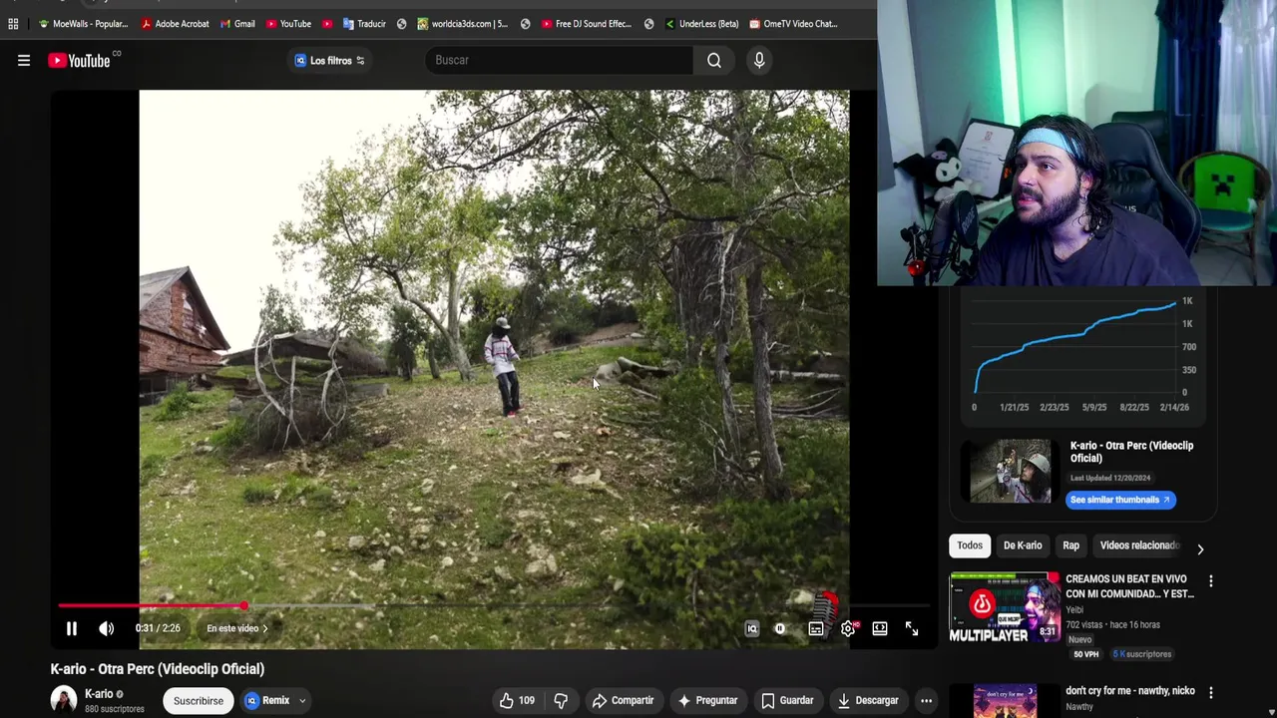The width and height of the screenshot is (1277, 718).
Task: Focus the Buscar search field
Action: click(x=559, y=60)
